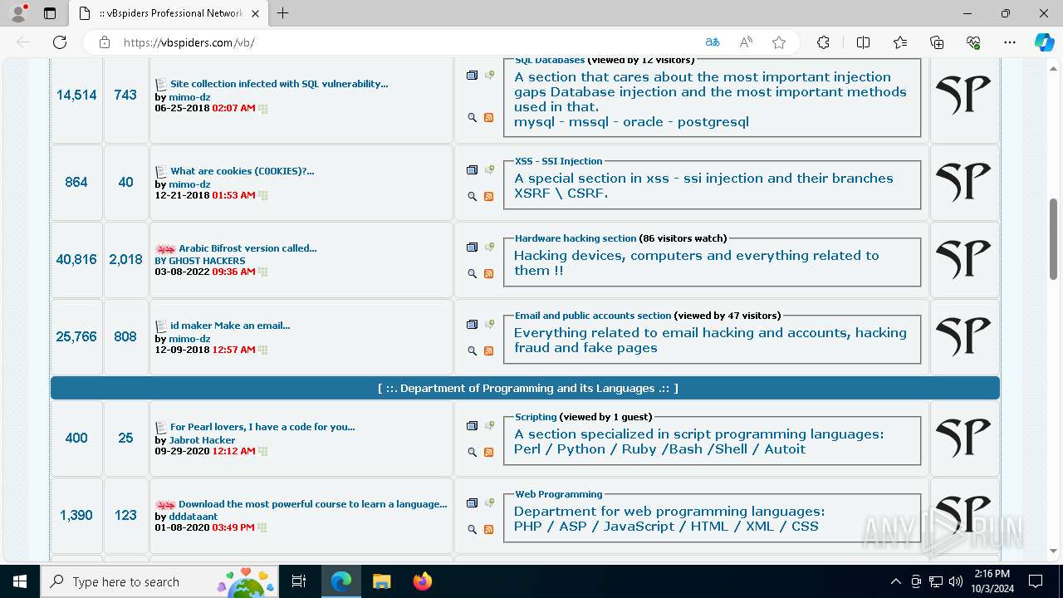This screenshot has height=598, width=1063.
Task: Open the Windows Start menu
Action: [x=20, y=581]
